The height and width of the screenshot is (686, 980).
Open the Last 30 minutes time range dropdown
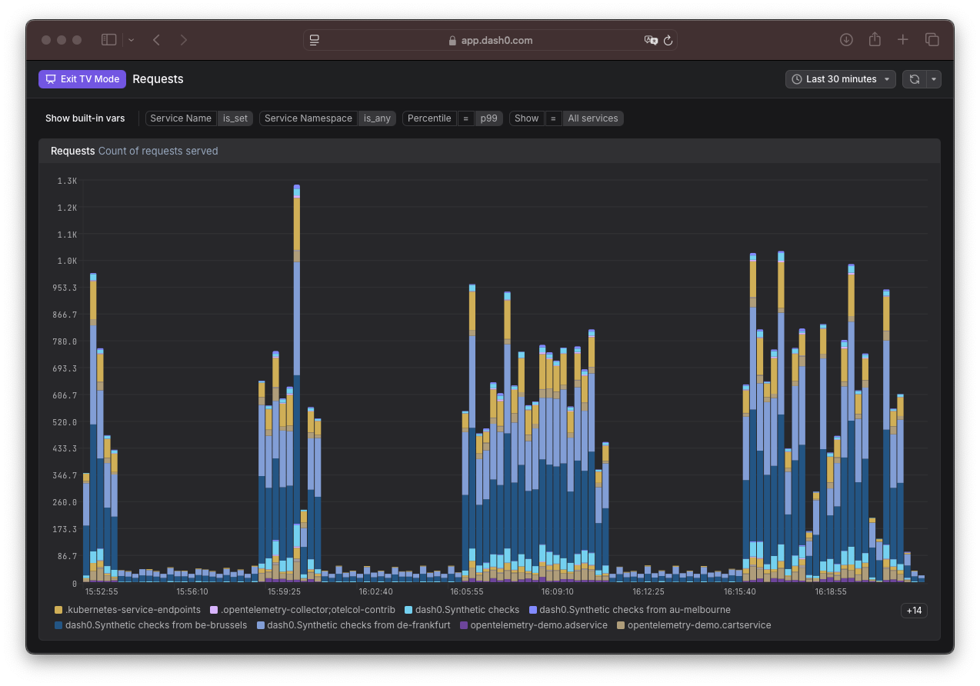[x=840, y=79]
